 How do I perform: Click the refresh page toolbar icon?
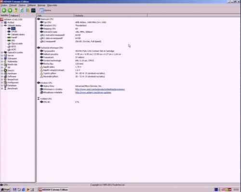[x=22, y=11]
